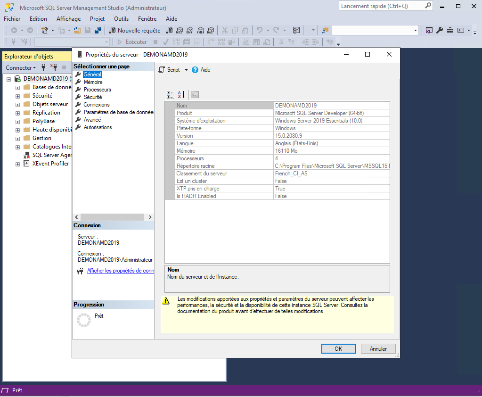Click the connect plug icon in Object Explorer
The width and height of the screenshot is (482, 397).
click(x=43, y=67)
